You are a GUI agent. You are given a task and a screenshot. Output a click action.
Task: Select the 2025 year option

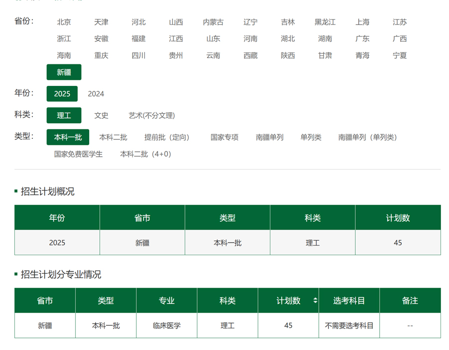point(62,94)
